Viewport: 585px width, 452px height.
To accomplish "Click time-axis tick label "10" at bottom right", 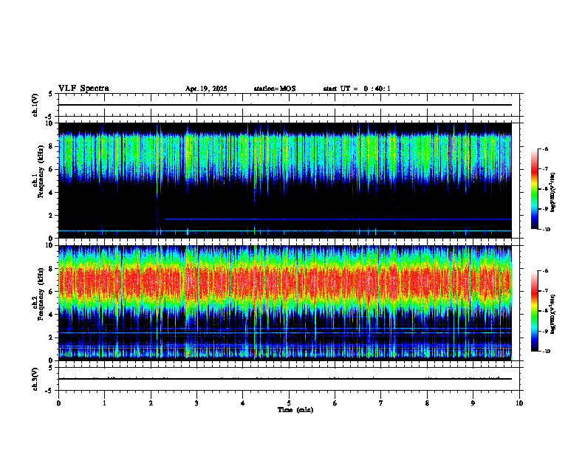I will coord(519,403).
